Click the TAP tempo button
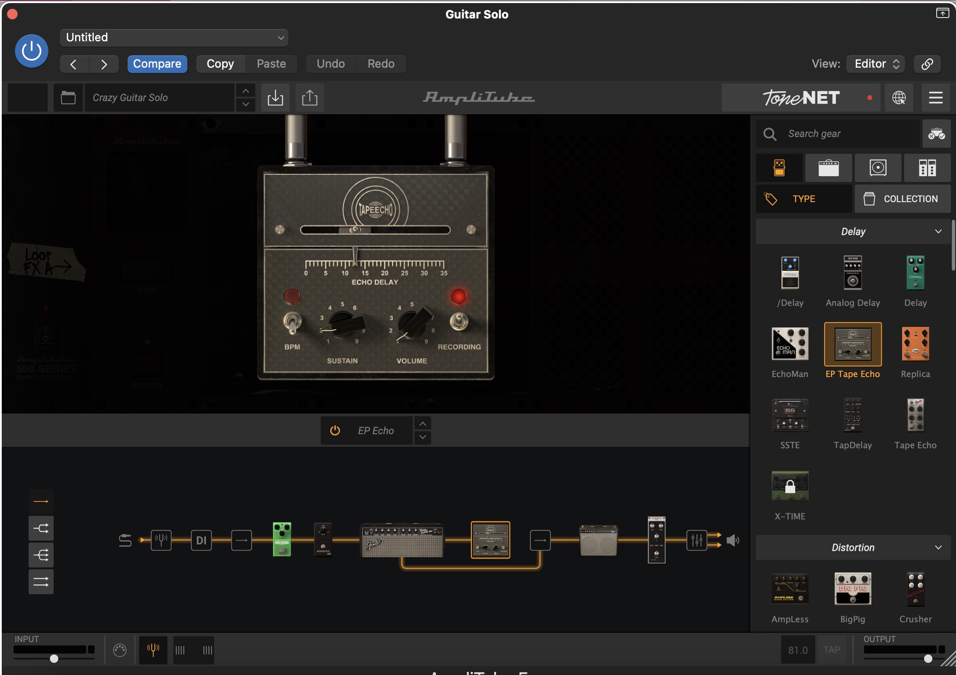The height and width of the screenshot is (675, 956). (x=832, y=650)
